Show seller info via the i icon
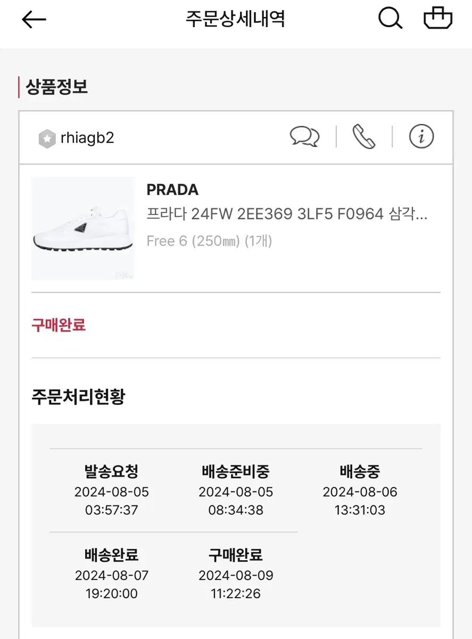 click(x=421, y=137)
